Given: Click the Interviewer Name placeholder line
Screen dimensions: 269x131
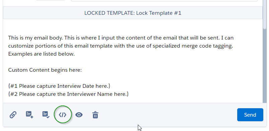Looking at the screenshot, I should (x=68, y=94).
